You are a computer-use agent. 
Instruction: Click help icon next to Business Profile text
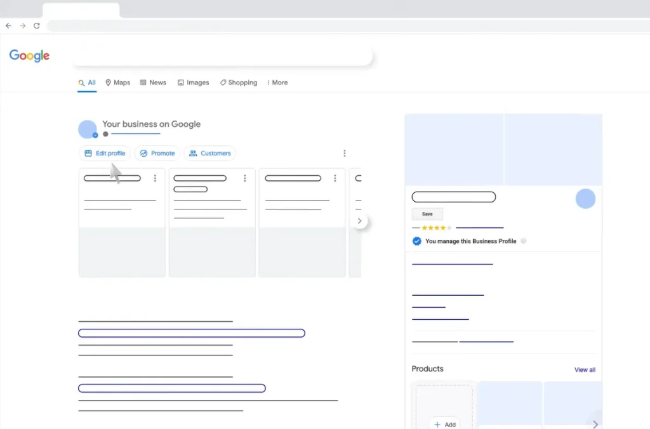(x=524, y=241)
